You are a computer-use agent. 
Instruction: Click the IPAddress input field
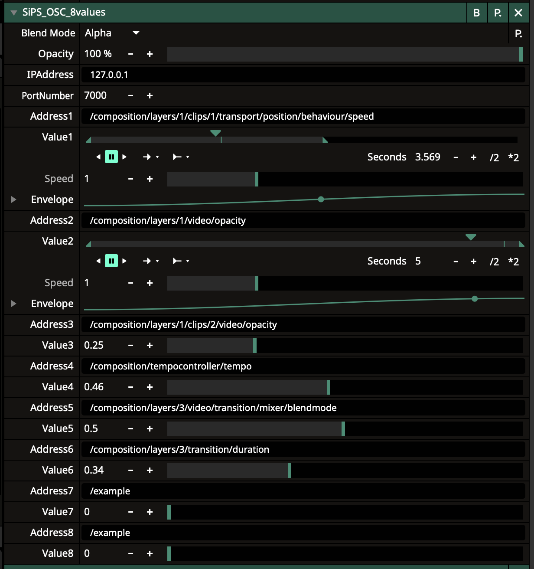(x=303, y=75)
